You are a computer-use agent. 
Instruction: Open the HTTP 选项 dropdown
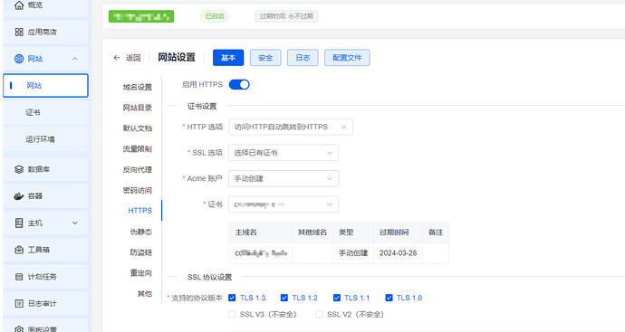(x=291, y=127)
